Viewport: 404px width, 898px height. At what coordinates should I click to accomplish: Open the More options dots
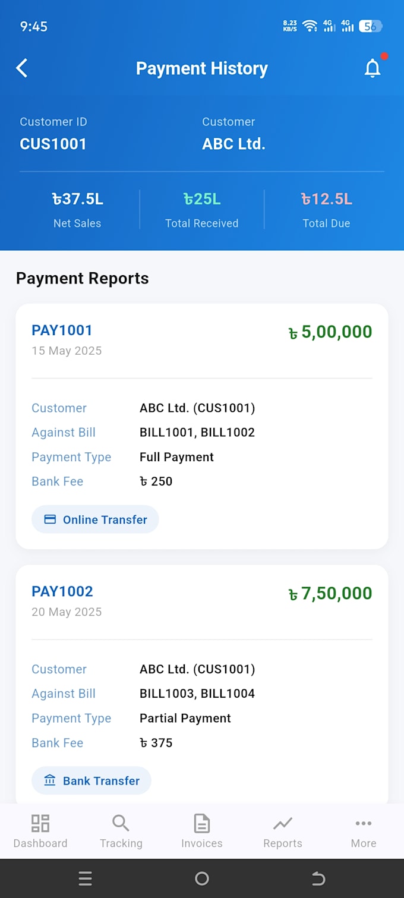point(364,823)
